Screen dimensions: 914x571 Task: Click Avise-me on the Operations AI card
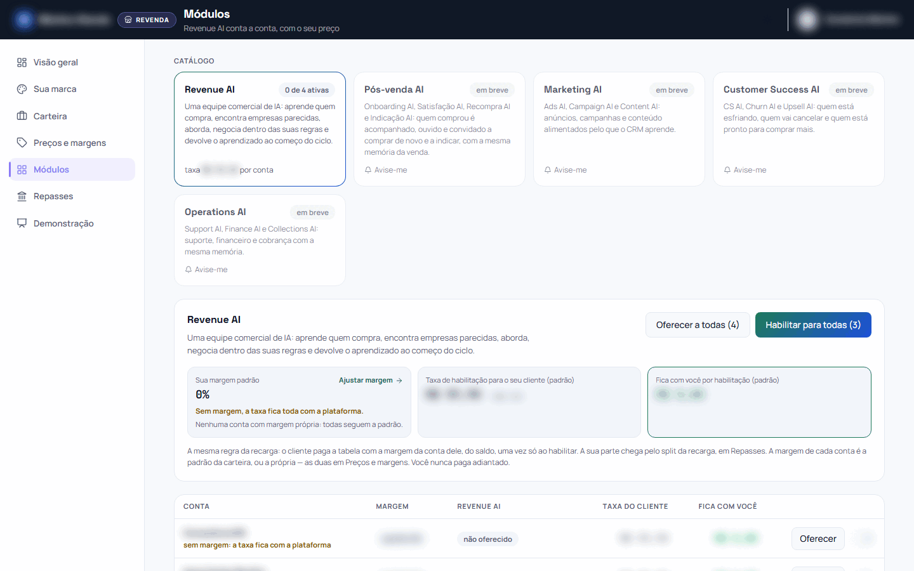point(206,270)
